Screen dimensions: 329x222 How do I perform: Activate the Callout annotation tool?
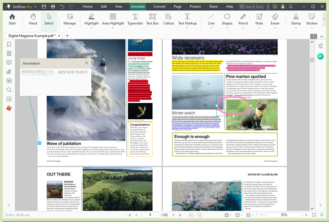click(168, 19)
